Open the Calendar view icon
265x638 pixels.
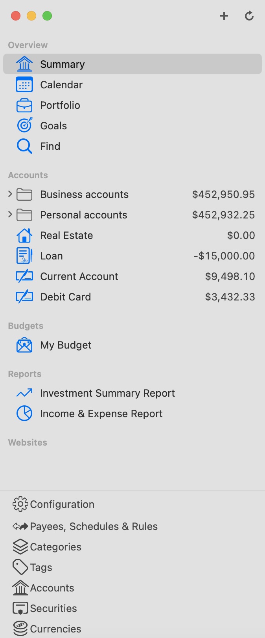point(24,85)
